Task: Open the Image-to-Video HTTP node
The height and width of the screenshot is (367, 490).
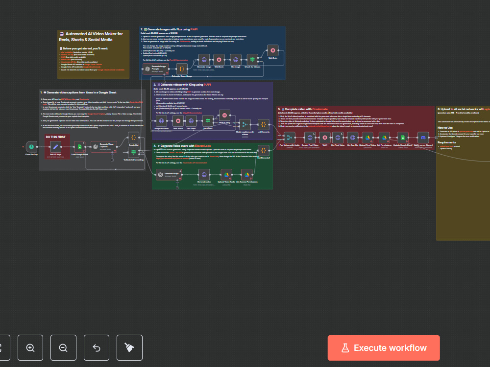Action: point(162,121)
